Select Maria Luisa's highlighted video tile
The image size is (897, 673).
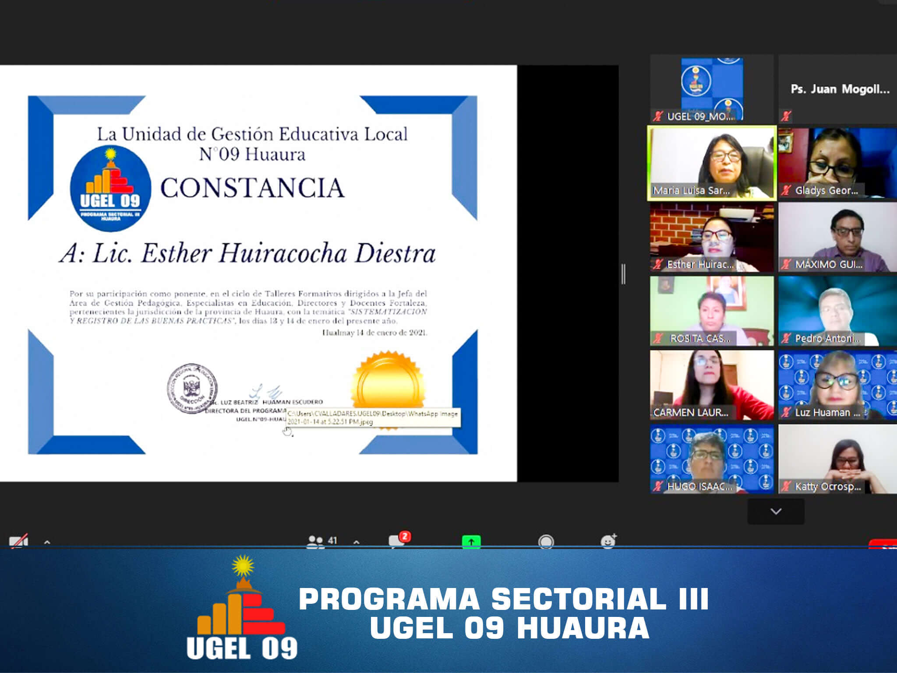[x=712, y=163]
